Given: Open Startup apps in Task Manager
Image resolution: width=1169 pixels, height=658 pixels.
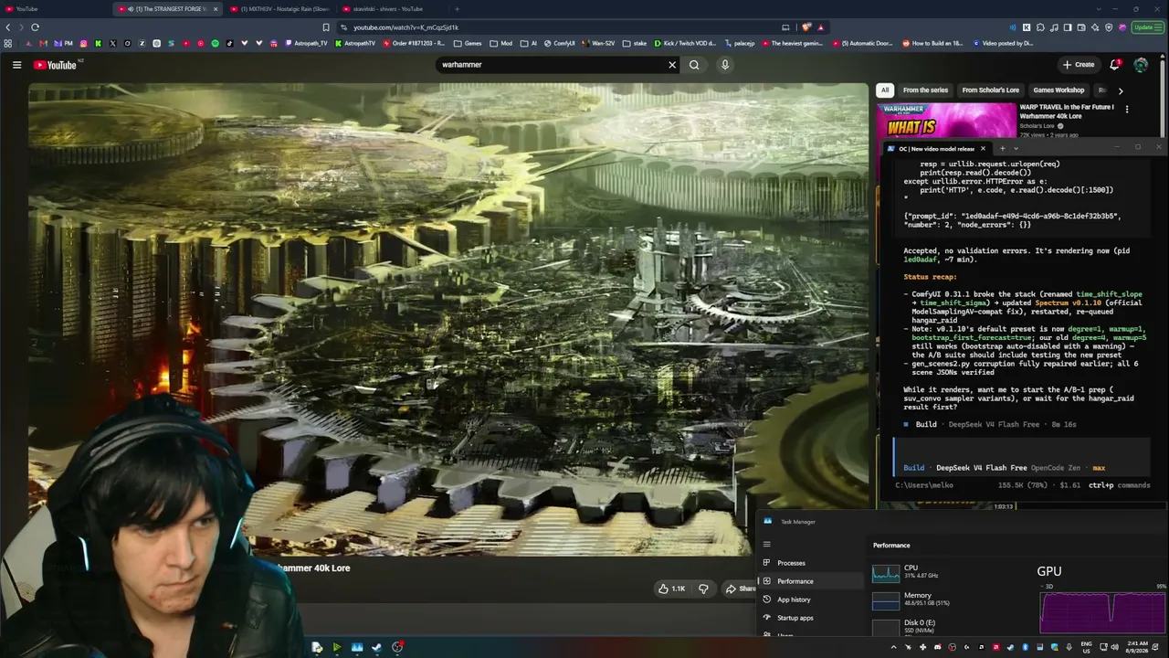Looking at the screenshot, I should tap(810, 618).
